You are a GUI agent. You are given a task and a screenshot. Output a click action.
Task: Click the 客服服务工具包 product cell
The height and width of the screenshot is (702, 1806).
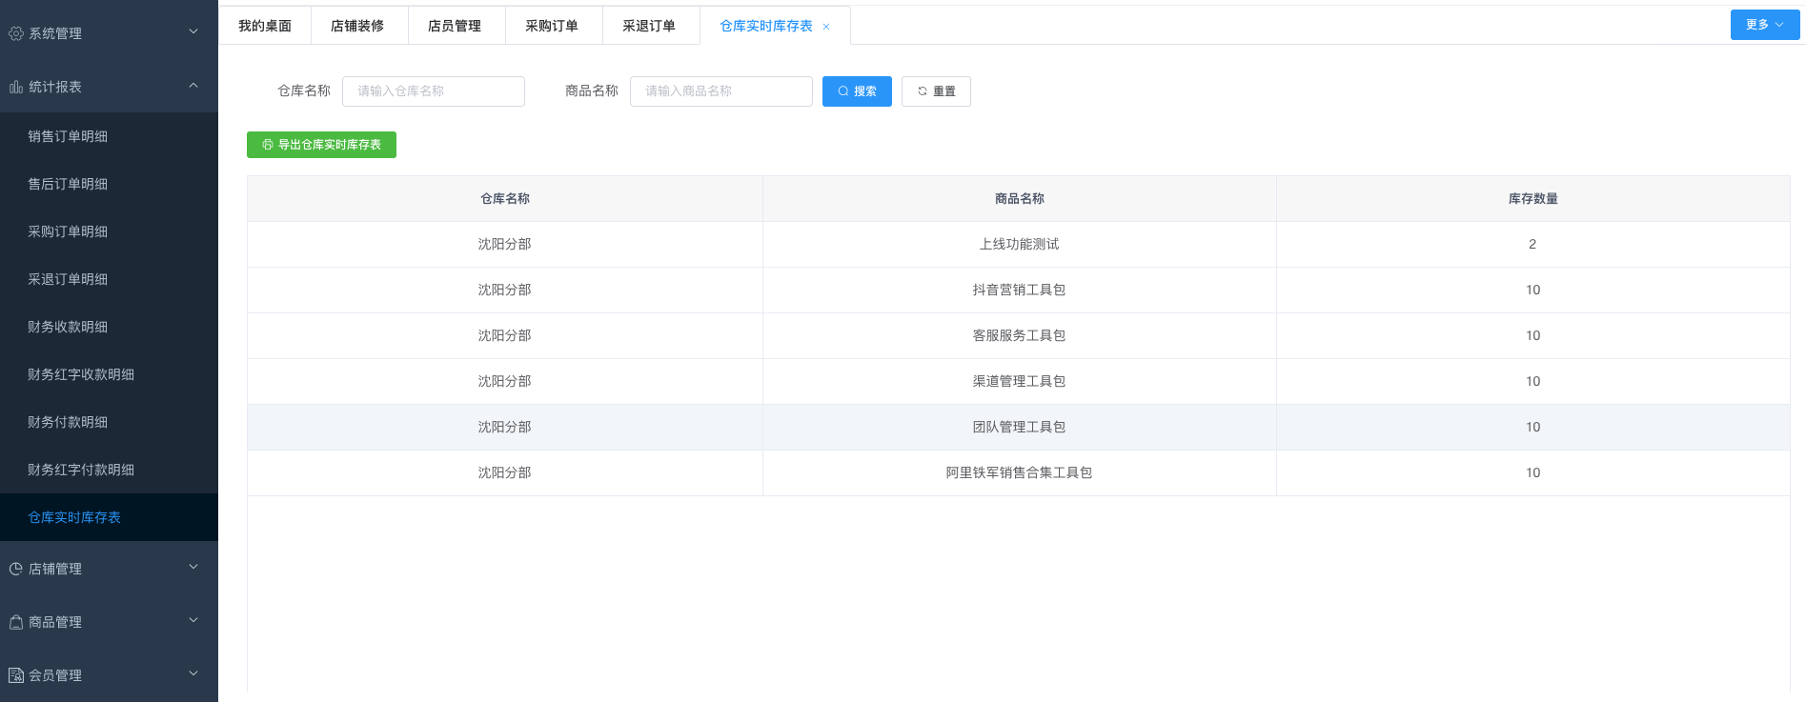coord(1020,336)
